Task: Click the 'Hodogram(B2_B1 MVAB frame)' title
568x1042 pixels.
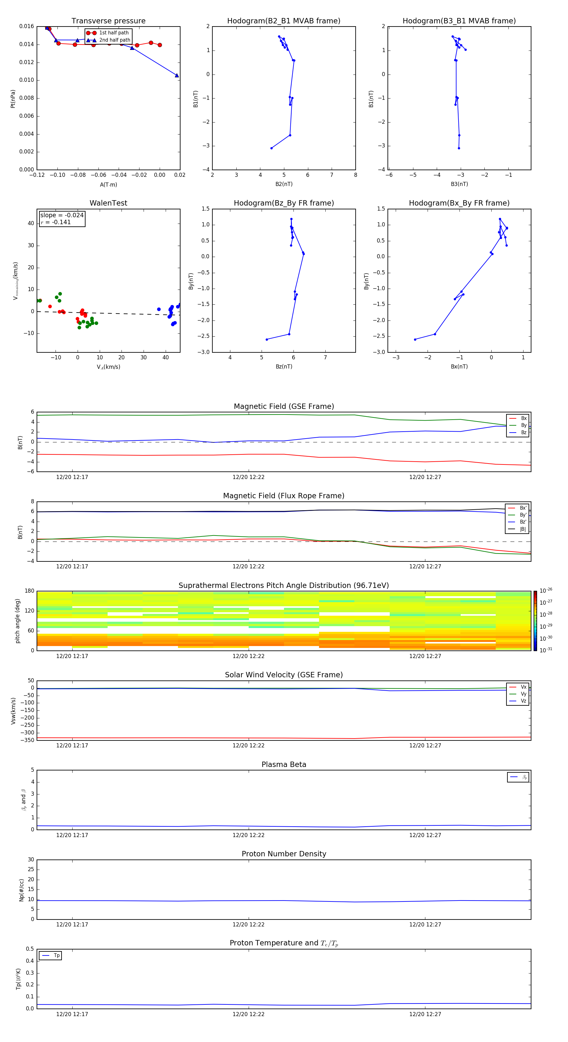Action: [x=284, y=21]
